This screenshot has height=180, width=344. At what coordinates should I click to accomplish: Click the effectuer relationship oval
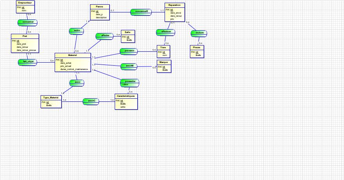[165, 31]
